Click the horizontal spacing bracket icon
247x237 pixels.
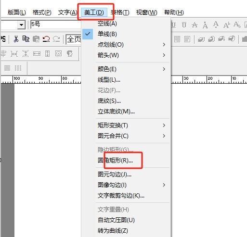click(14, 54)
